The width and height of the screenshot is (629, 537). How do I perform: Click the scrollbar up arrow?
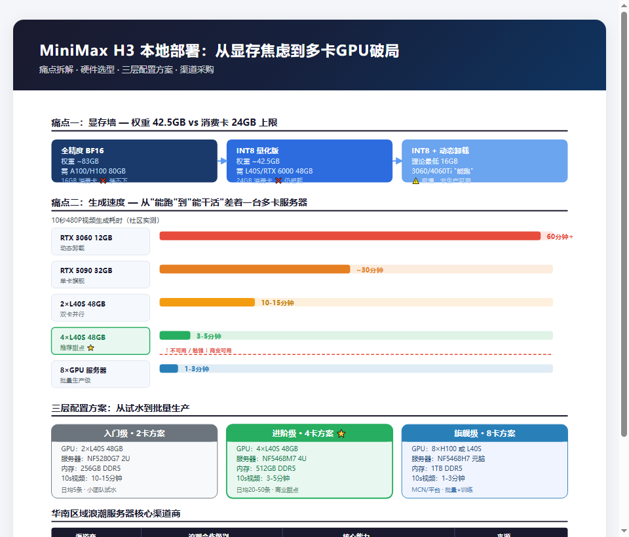click(624, 5)
